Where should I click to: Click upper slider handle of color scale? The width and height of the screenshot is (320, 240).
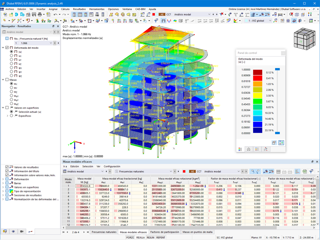point(277,69)
